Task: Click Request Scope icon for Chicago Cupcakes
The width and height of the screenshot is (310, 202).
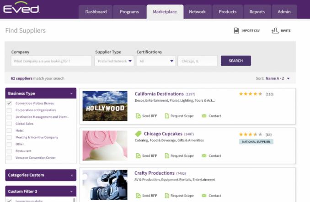Action: click(167, 156)
